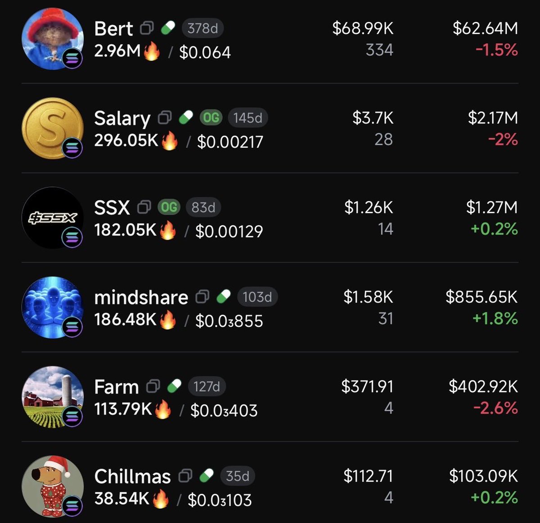
Task: Copy the SSX token address
Action: click(x=144, y=207)
